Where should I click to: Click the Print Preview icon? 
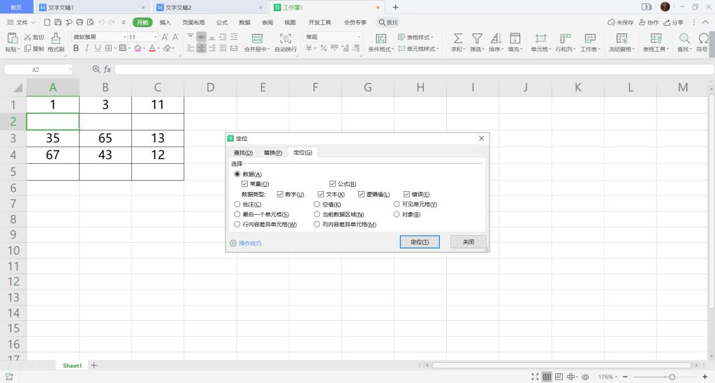click(91, 22)
